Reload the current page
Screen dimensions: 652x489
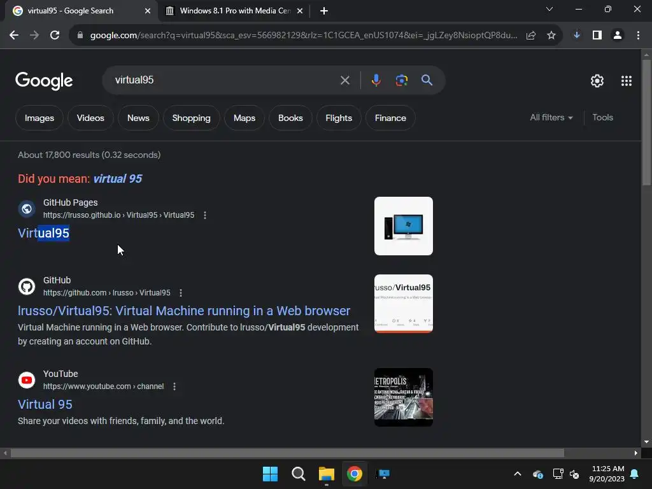55,36
